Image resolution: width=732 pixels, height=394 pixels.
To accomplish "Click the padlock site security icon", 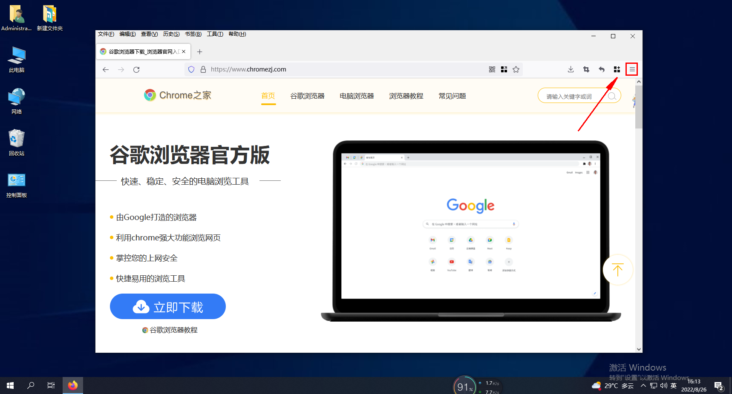I will pyautogui.click(x=203, y=69).
